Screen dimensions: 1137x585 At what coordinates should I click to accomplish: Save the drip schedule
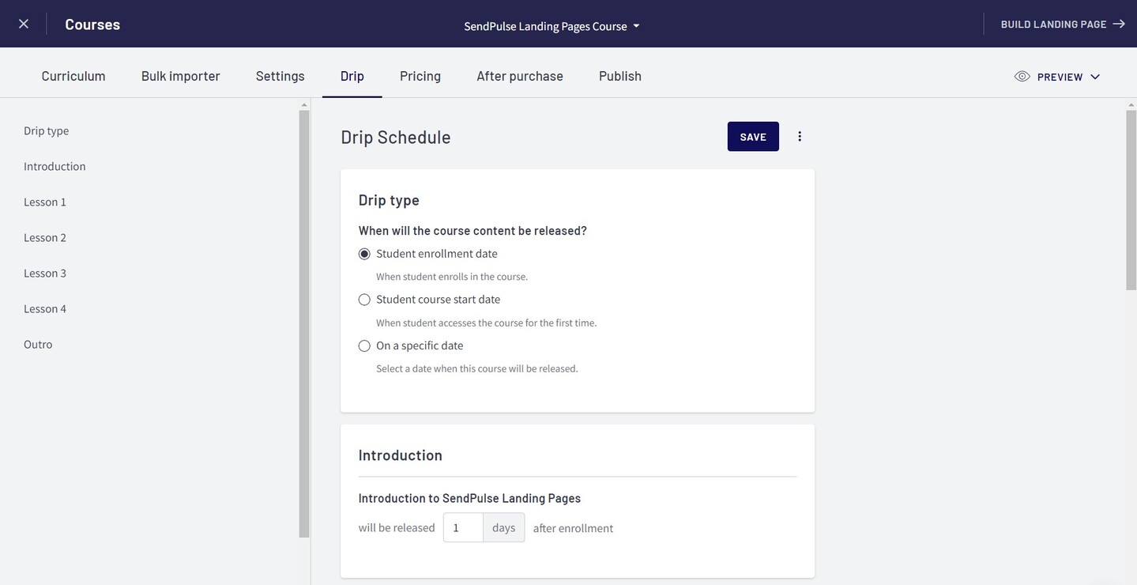click(x=753, y=137)
